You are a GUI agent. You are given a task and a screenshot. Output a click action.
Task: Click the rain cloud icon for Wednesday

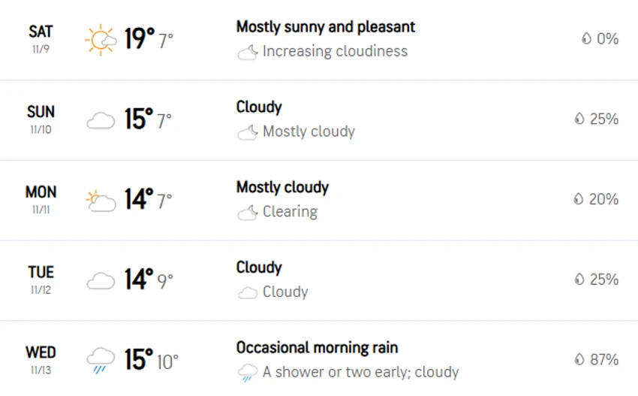(101, 361)
